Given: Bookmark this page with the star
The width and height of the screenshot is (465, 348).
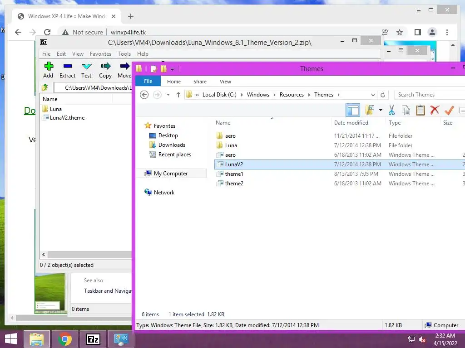Looking at the screenshot, I should pyautogui.click(x=400, y=32).
